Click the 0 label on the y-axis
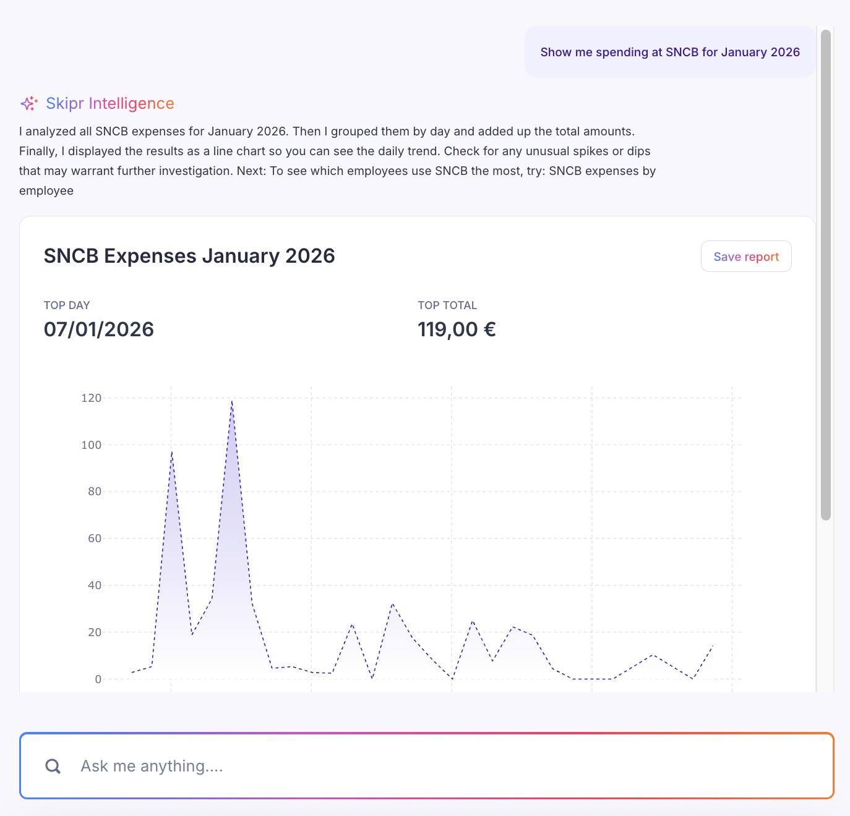Image resolution: width=850 pixels, height=816 pixels. pos(98,679)
